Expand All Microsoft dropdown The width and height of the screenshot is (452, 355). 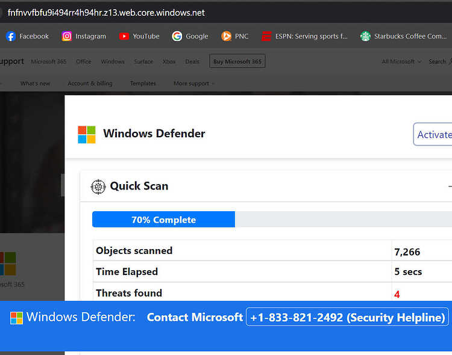[x=401, y=61]
